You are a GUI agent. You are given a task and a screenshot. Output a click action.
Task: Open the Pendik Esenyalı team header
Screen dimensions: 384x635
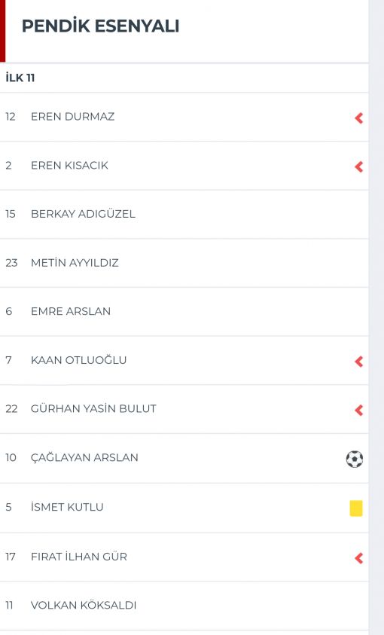coord(100,26)
